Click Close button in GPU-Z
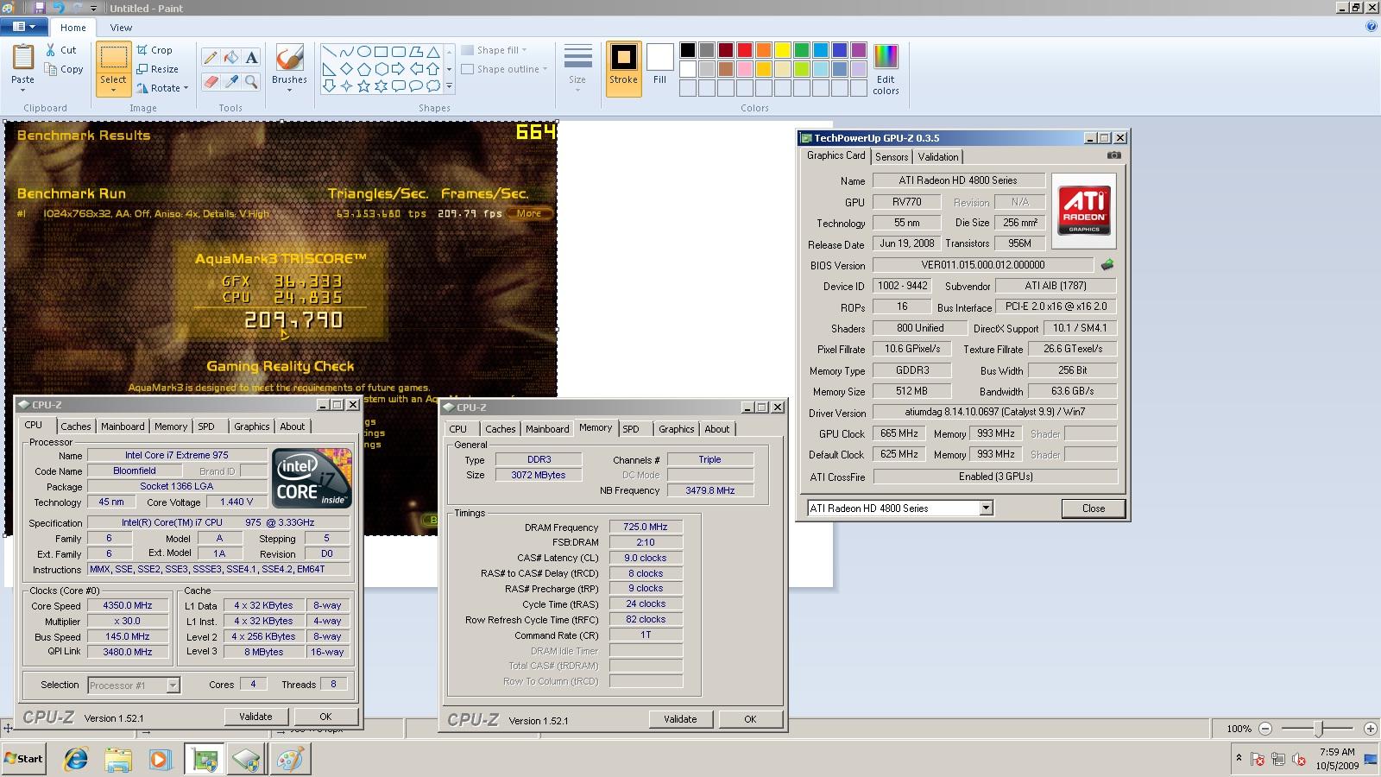This screenshot has width=1381, height=777. pyautogui.click(x=1094, y=509)
